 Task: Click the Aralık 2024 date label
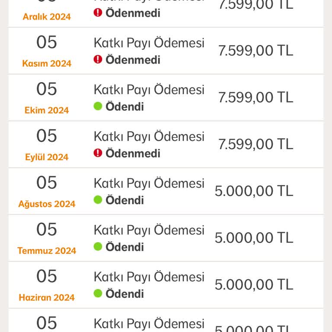[x=47, y=17]
